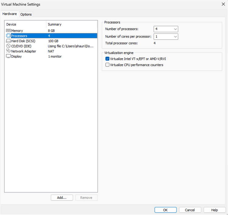
Task: Click the Display monitor icon
Action: [8, 56]
